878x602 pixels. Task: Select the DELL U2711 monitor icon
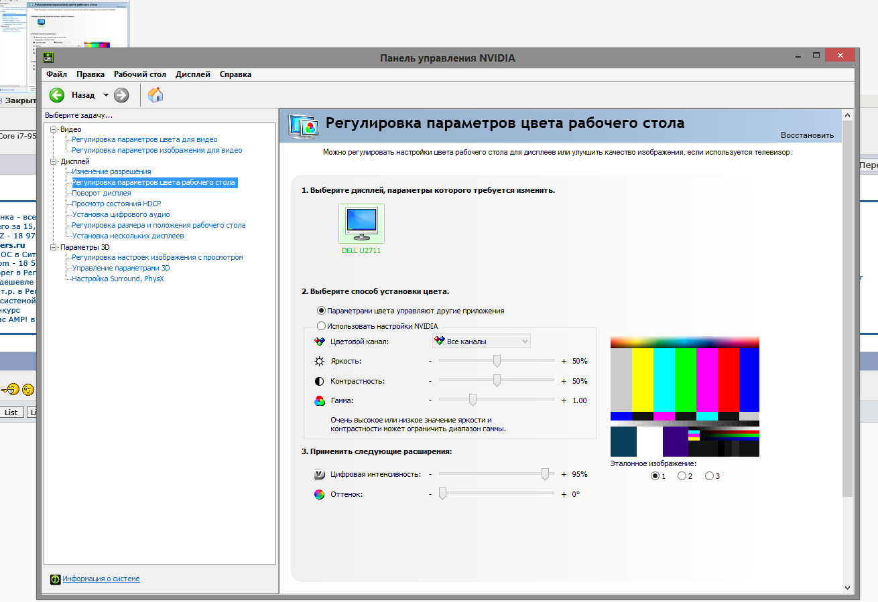click(362, 224)
